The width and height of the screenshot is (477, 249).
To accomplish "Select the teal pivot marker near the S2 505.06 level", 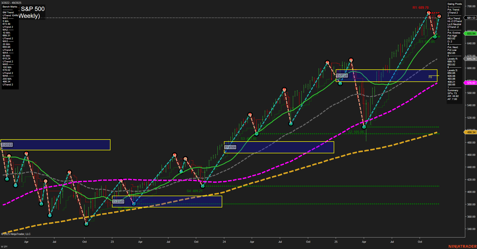I will [x=365, y=127].
